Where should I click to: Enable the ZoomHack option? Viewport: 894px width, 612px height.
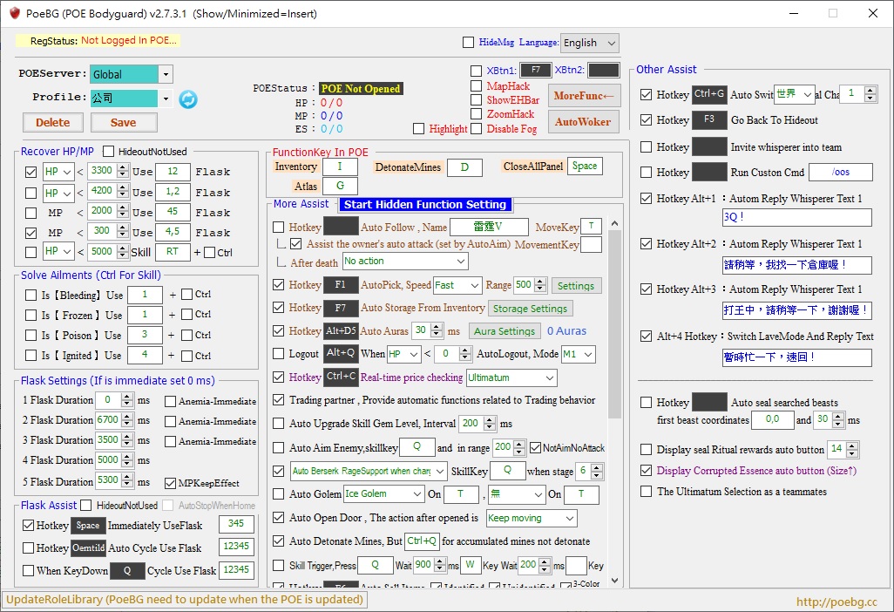tap(476, 114)
